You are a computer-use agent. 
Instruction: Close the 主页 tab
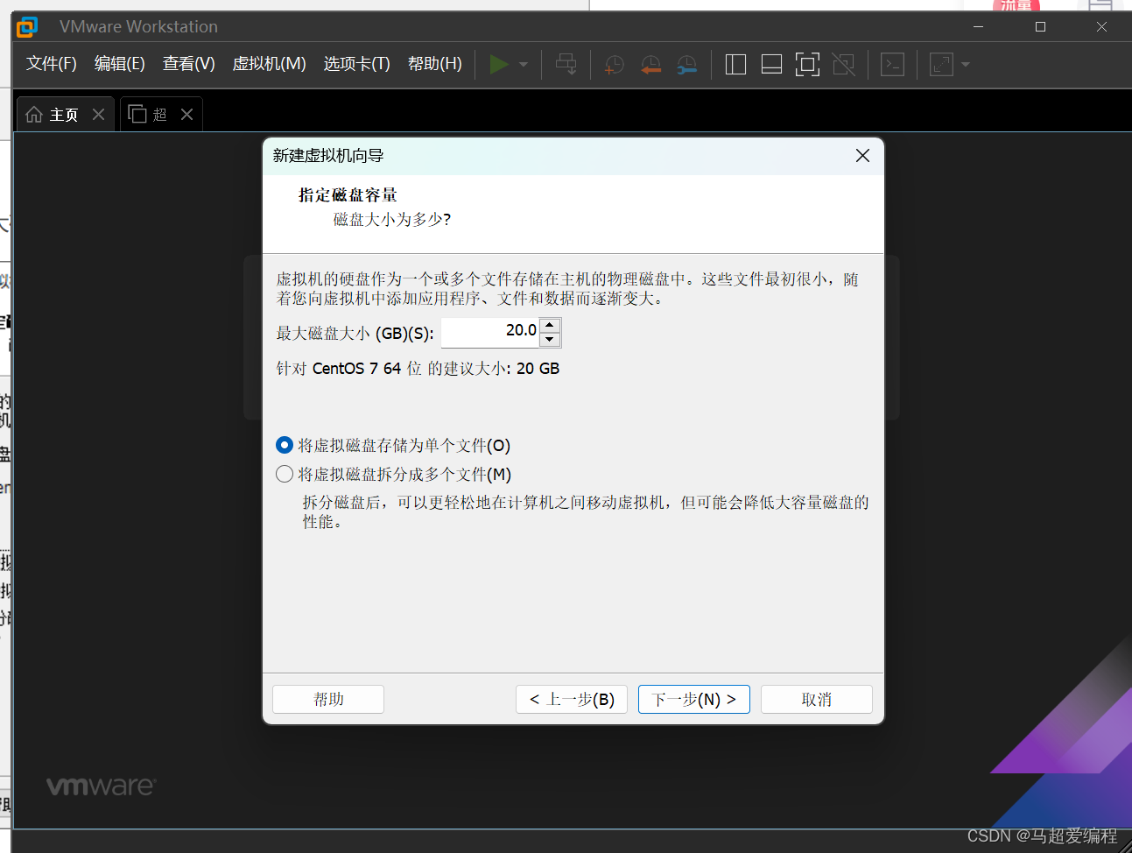coord(99,114)
